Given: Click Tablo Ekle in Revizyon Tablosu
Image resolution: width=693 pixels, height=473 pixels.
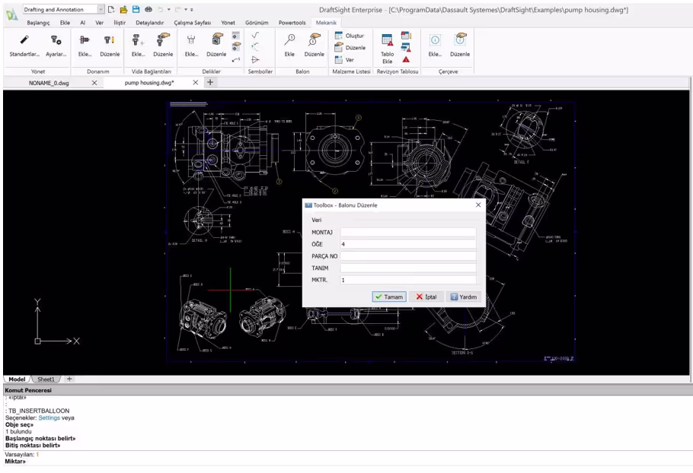Looking at the screenshot, I should point(387,49).
